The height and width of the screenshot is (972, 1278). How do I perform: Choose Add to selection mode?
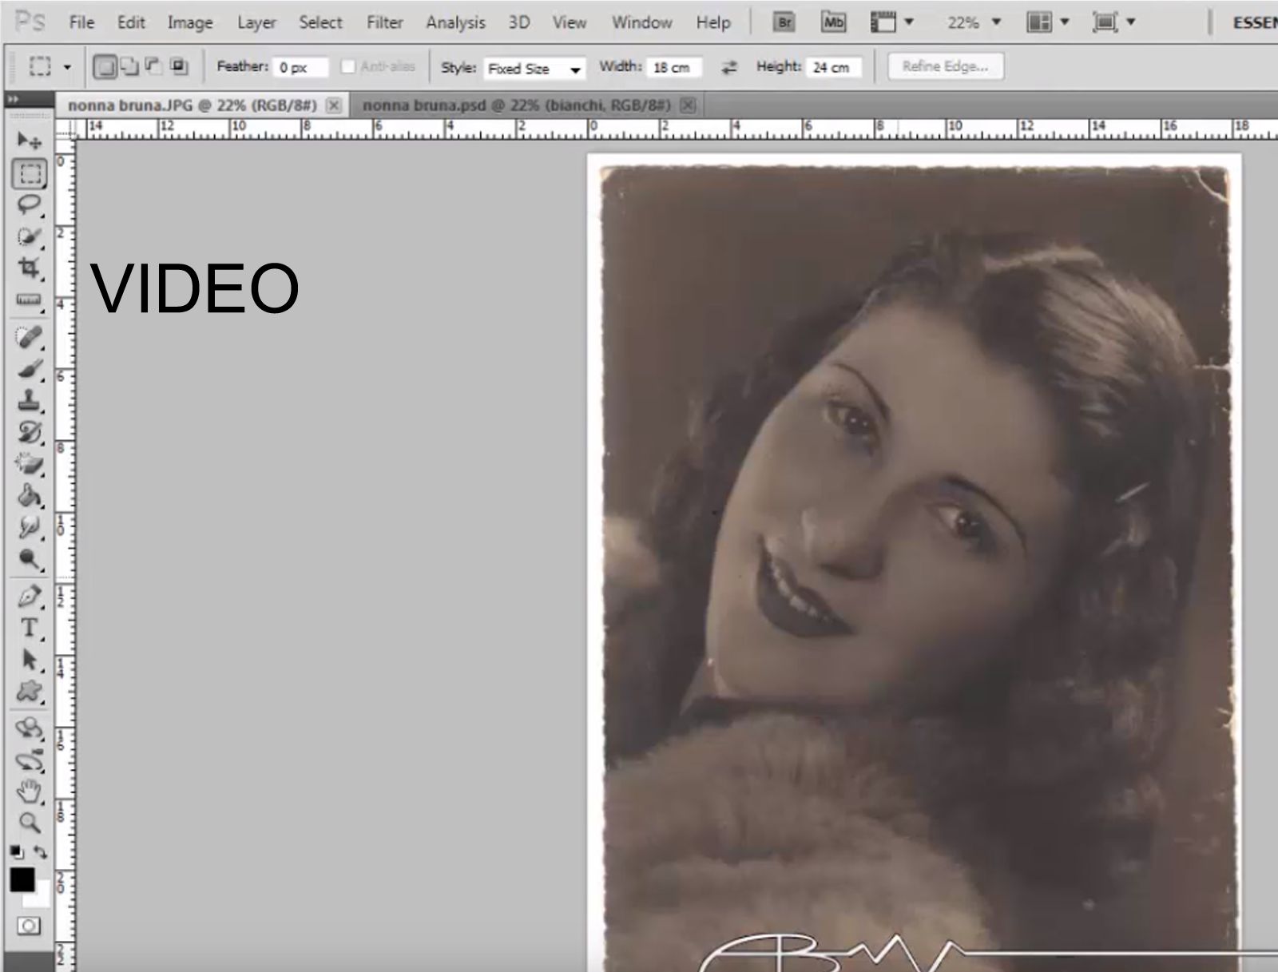click(x=129, y=66)
